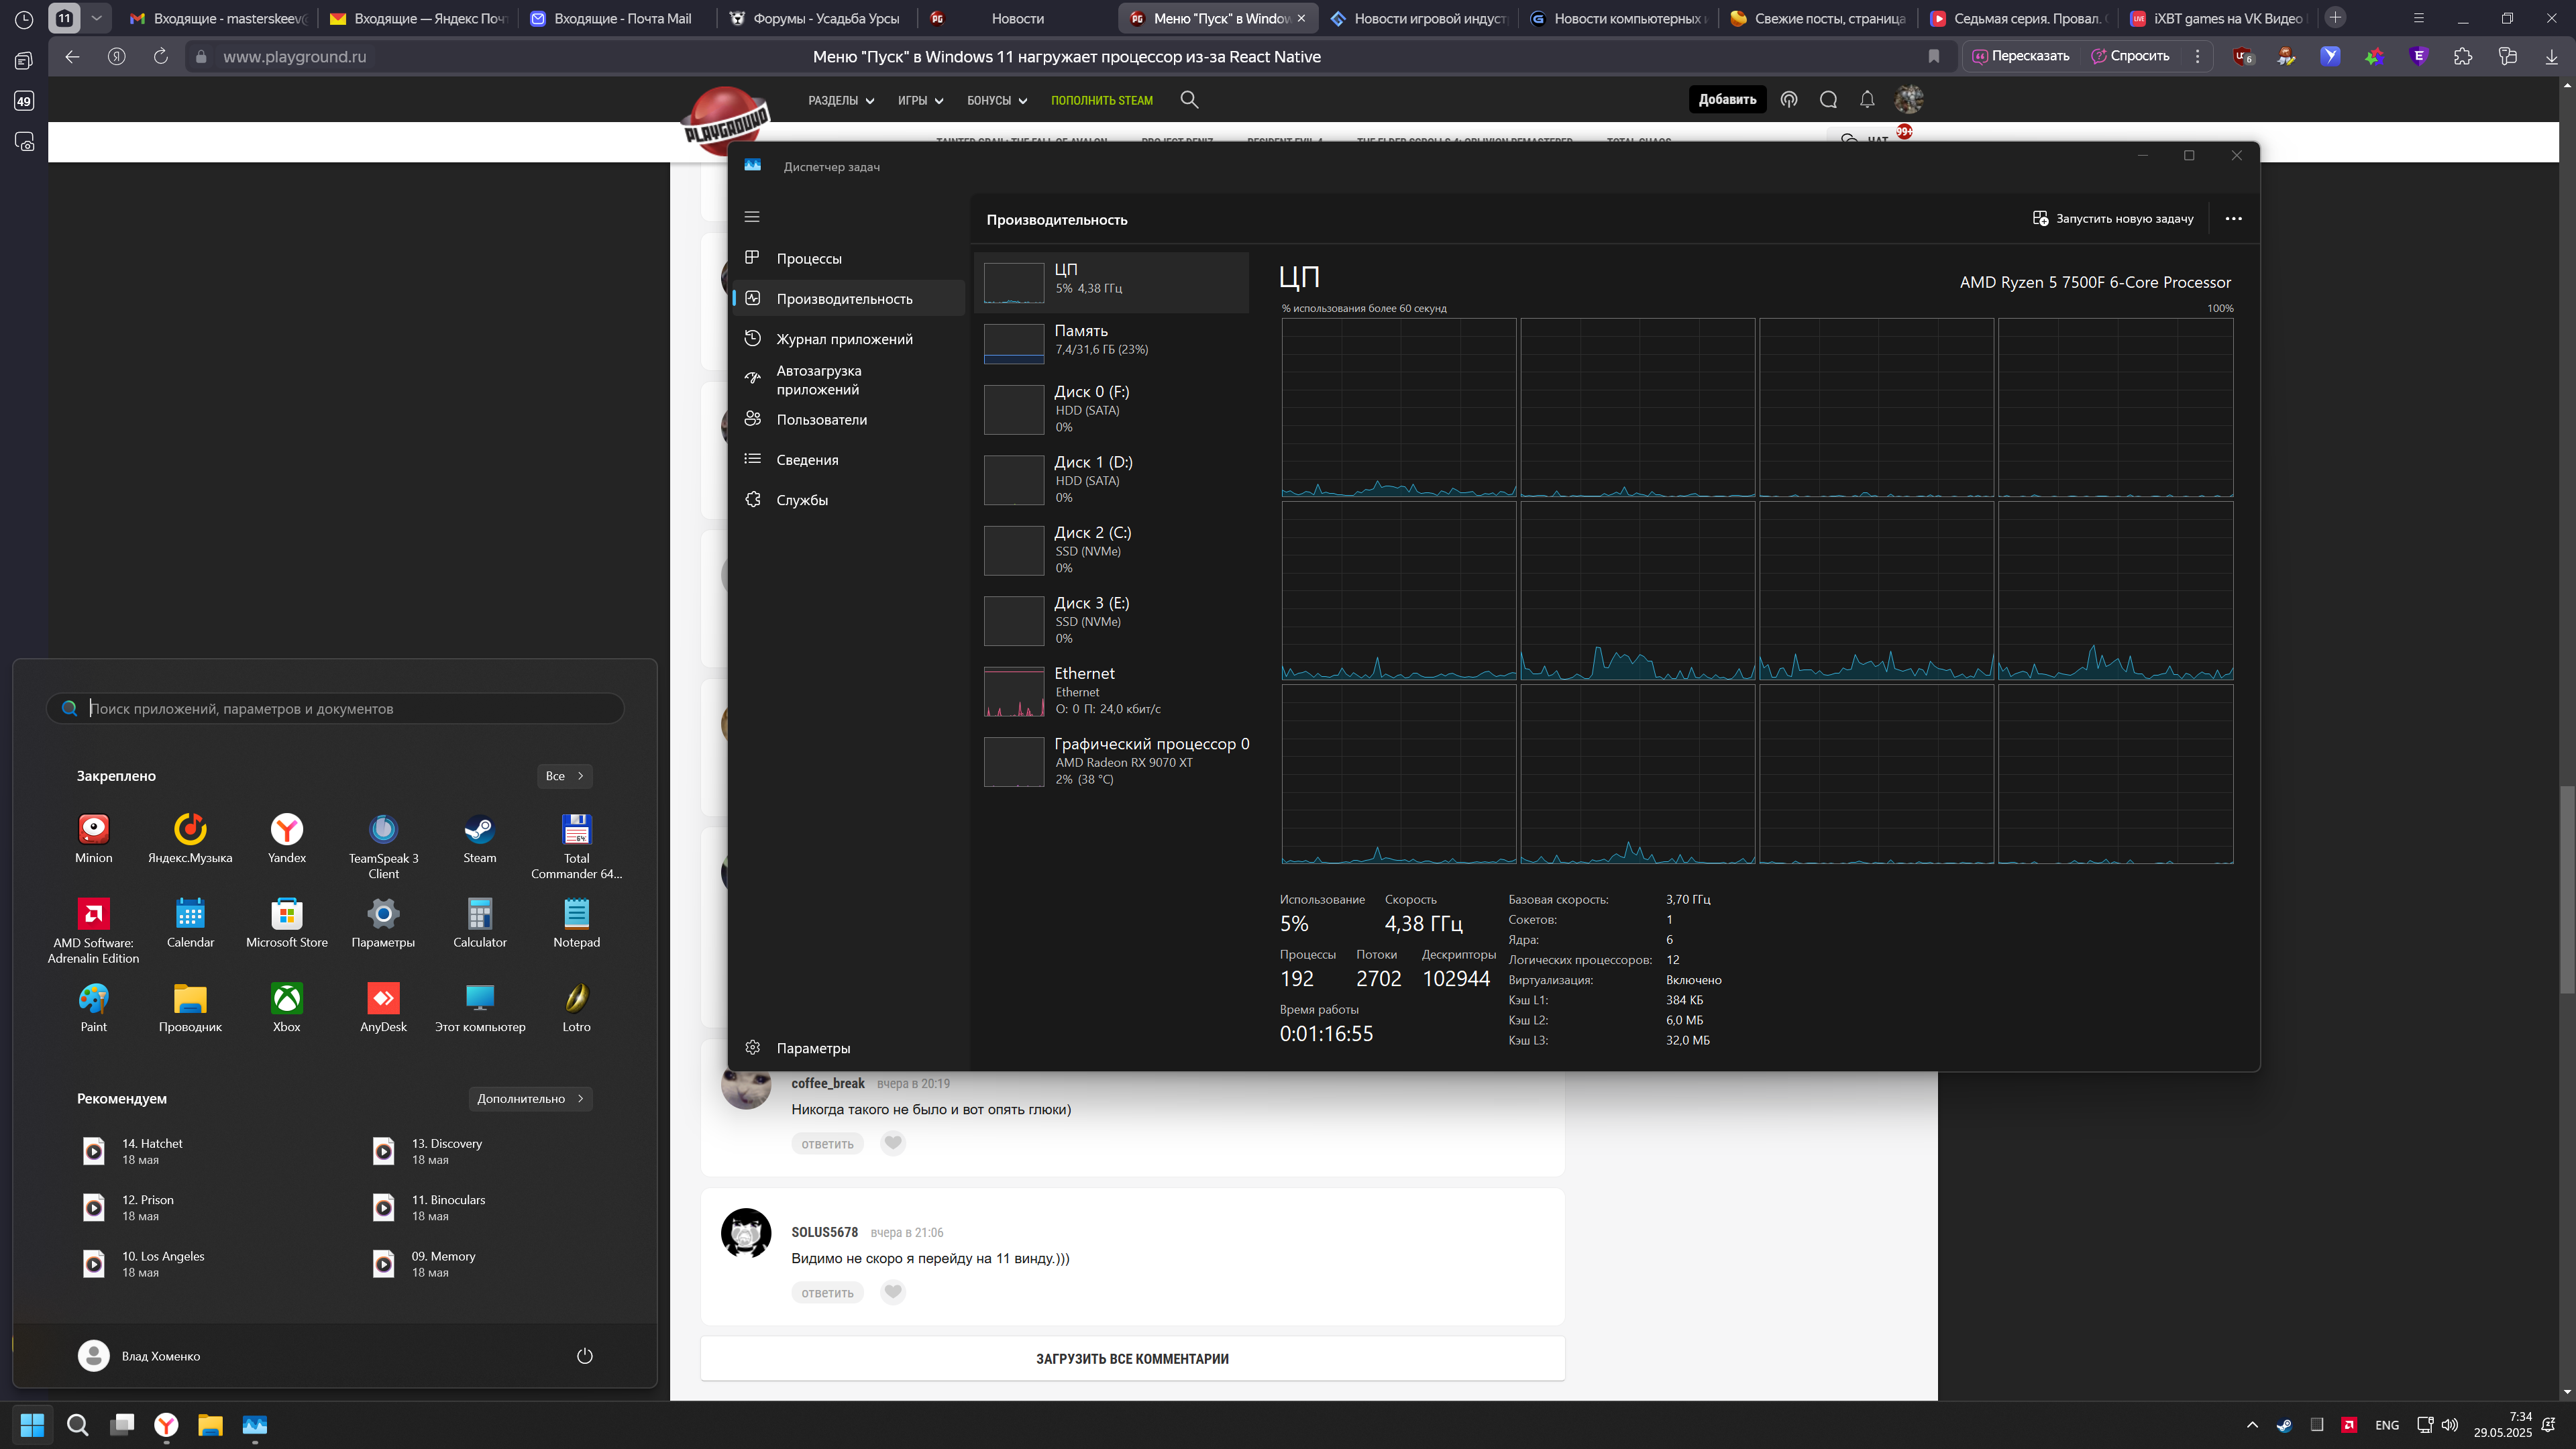Viewport: 2576px width, 1449px height.
Task: Open TeamSpeak 3 Client from pinned apps
Action: click(383, 830)
